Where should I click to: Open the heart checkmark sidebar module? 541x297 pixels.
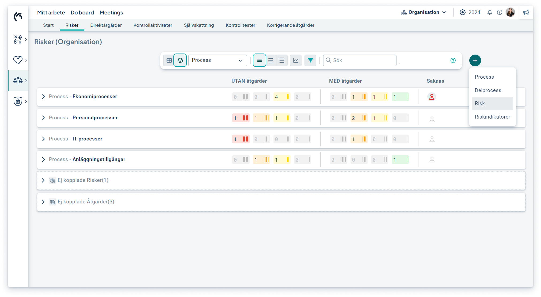[x=18, y=60]
